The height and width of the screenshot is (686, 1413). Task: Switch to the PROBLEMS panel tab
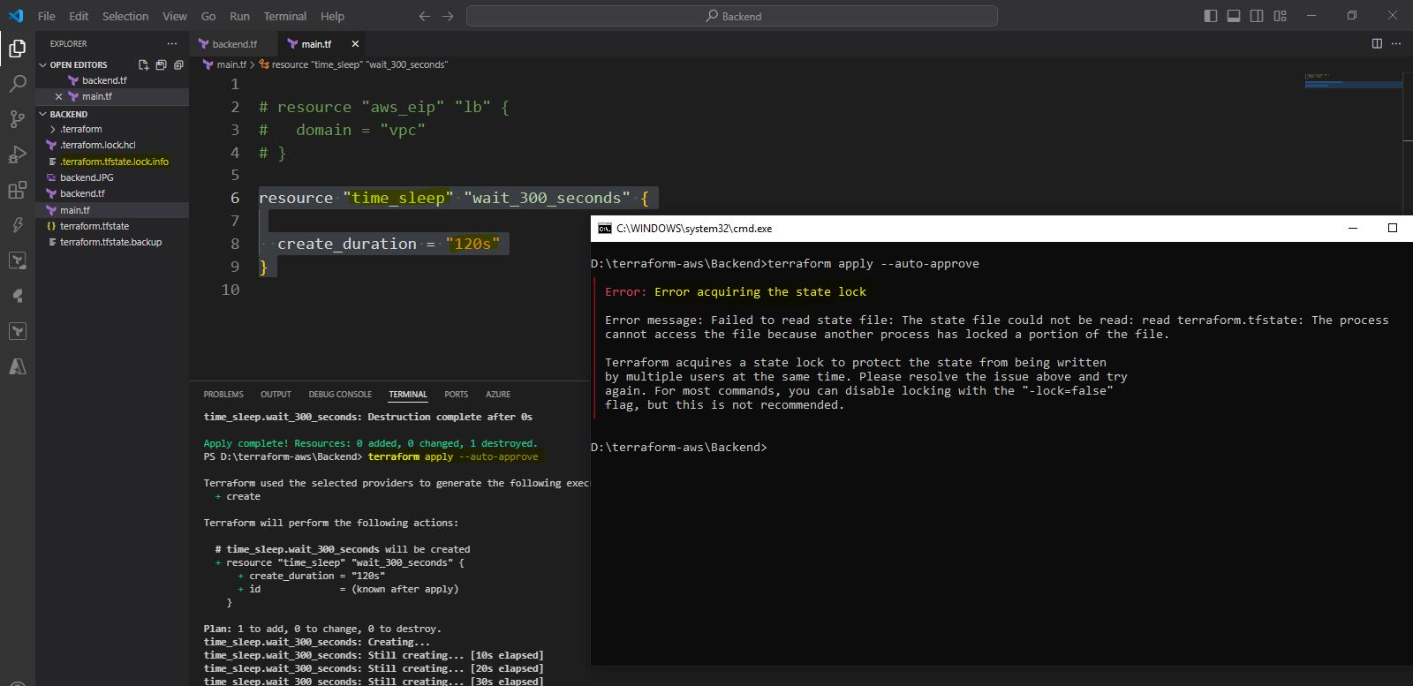[x=223, y=394]
